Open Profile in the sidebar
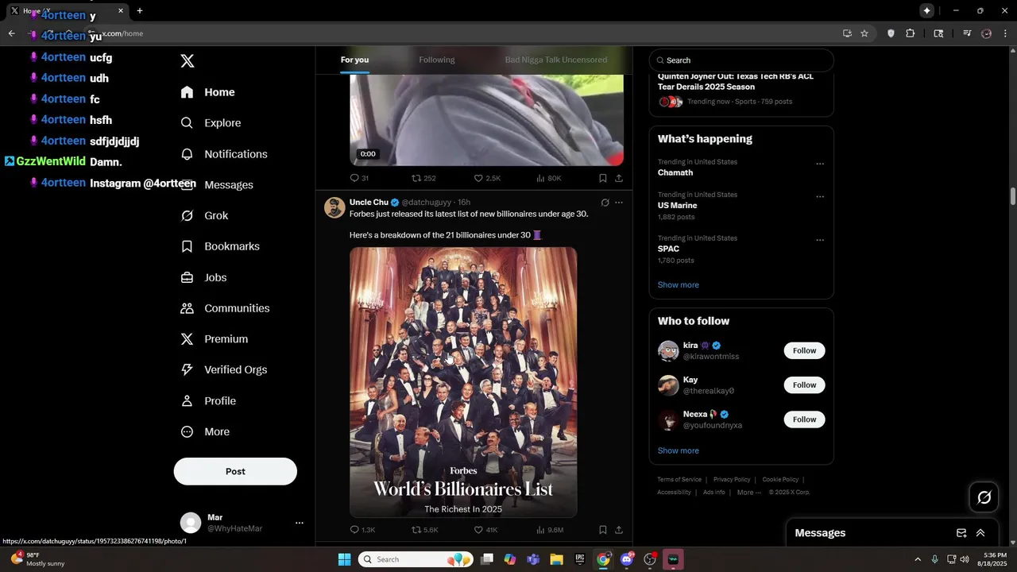The image size is (1017, 572). tap(208, 401)
